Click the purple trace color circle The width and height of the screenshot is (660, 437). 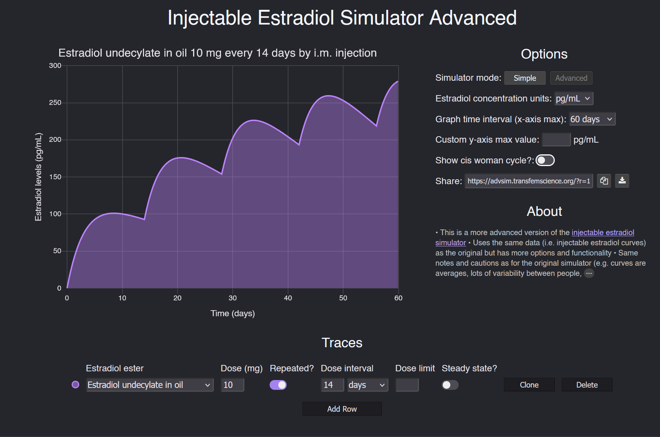pyautogui.click(x=75, y=385)
